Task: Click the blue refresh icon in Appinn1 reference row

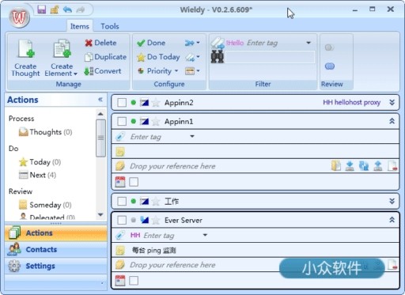Action: pos(364,166)
